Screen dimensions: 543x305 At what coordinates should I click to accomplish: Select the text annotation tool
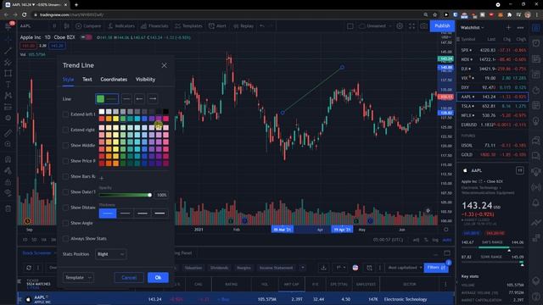[x=8, y=85]
